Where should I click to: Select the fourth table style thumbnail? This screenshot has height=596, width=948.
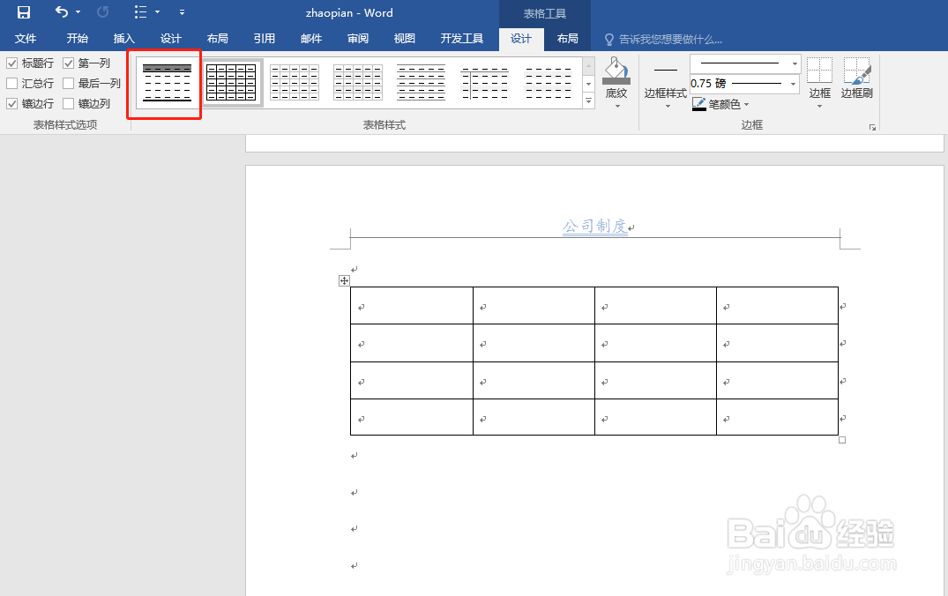(x=358, y=83)
